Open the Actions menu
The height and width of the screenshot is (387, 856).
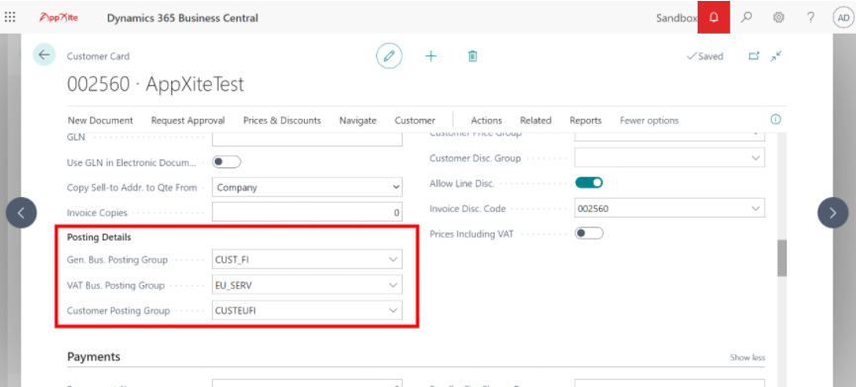[x=487, y=120]
